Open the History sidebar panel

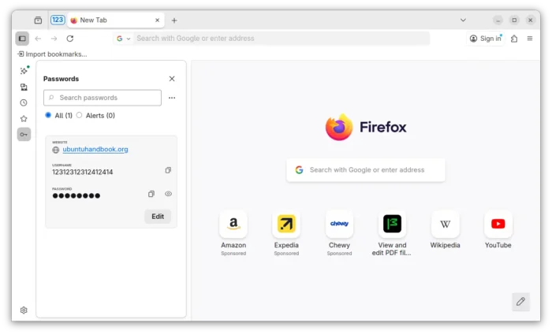(x=24, y=102)
